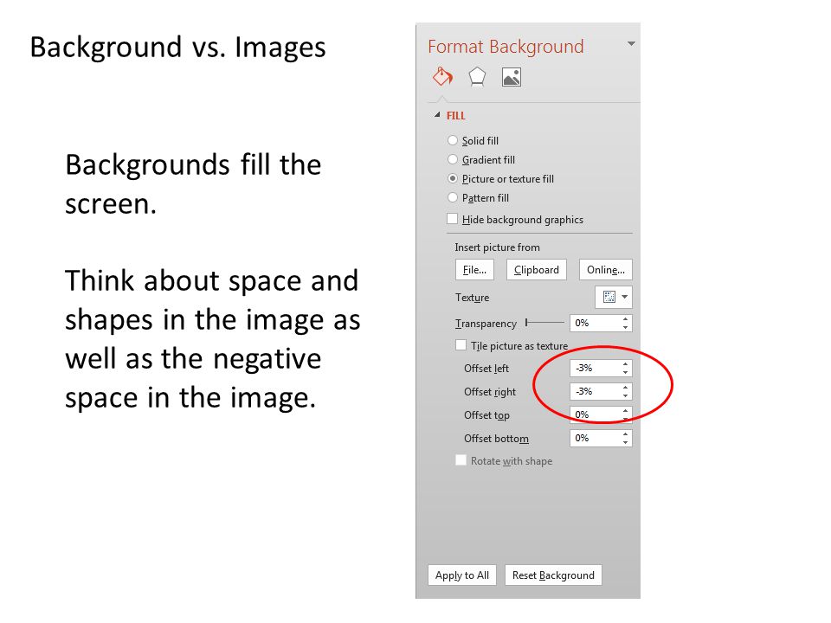Toggle the Rotate with shape checkbox
The height and width of the screenshot is (623, 831).
[461, 459]
